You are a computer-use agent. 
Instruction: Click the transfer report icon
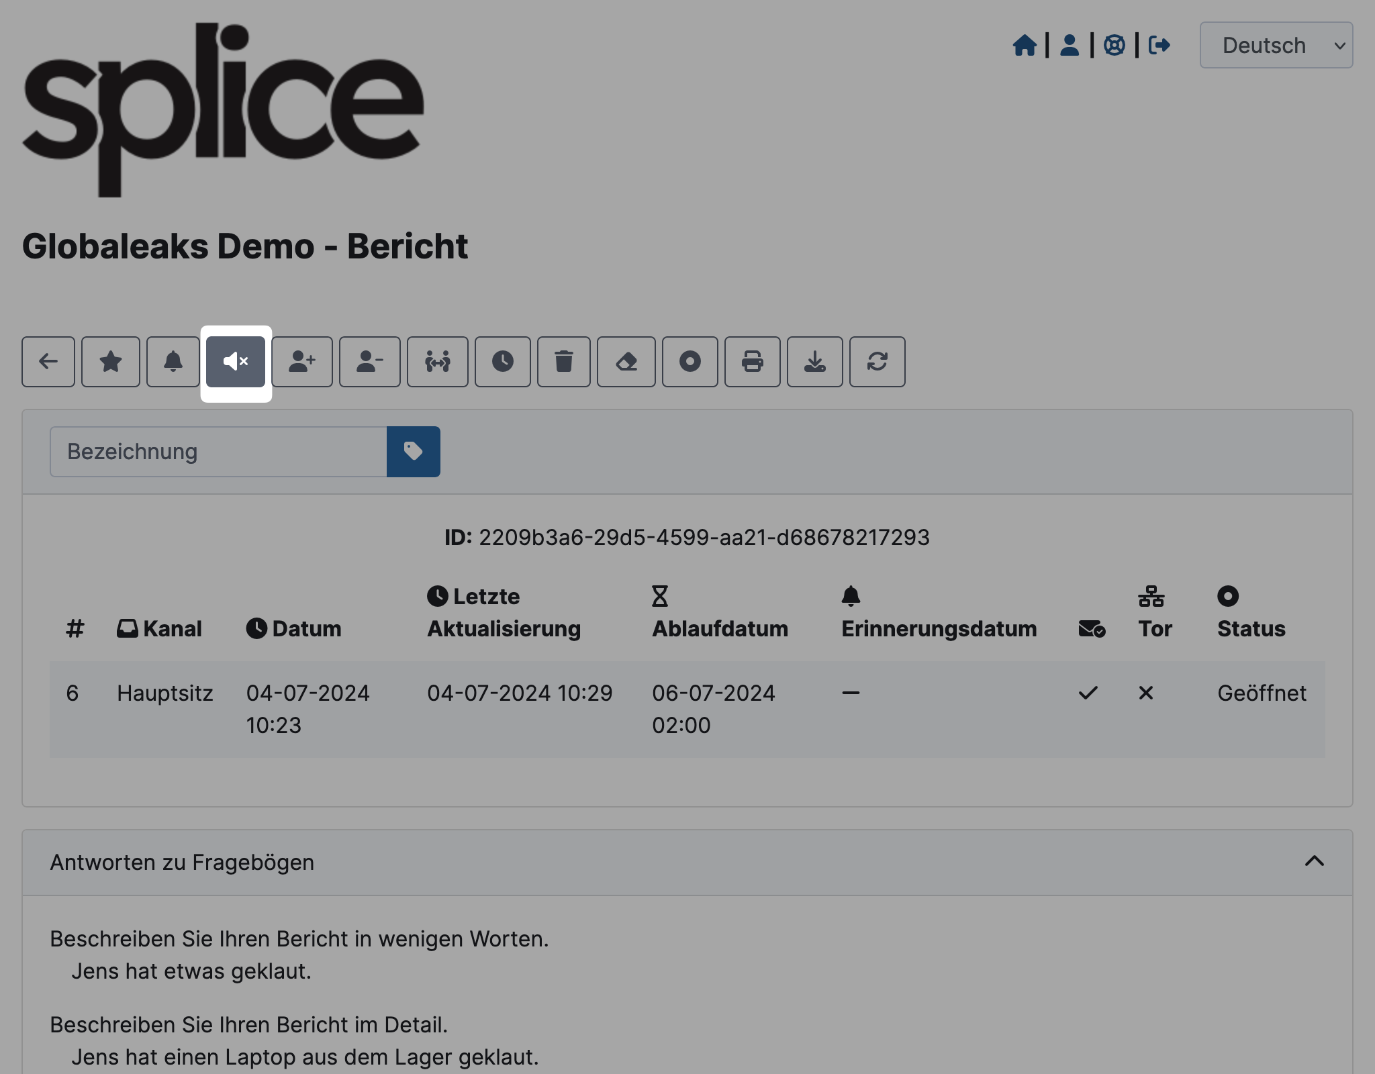pos(436,362)
